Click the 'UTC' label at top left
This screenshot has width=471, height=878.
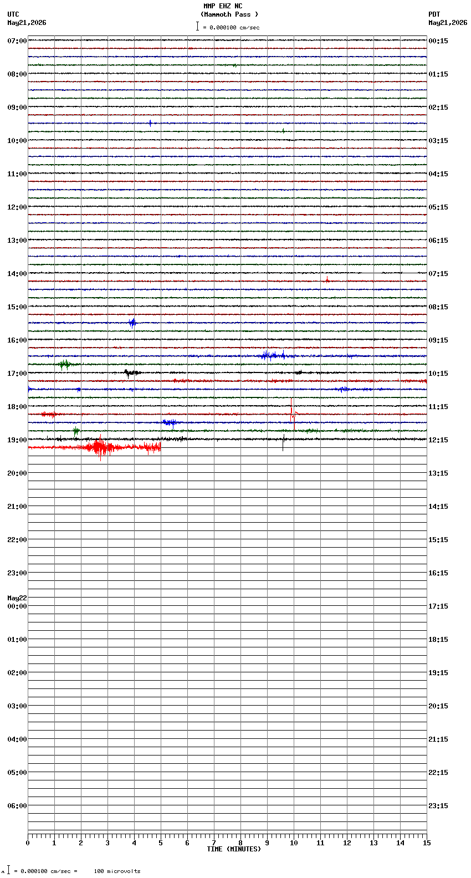[13, 14]
